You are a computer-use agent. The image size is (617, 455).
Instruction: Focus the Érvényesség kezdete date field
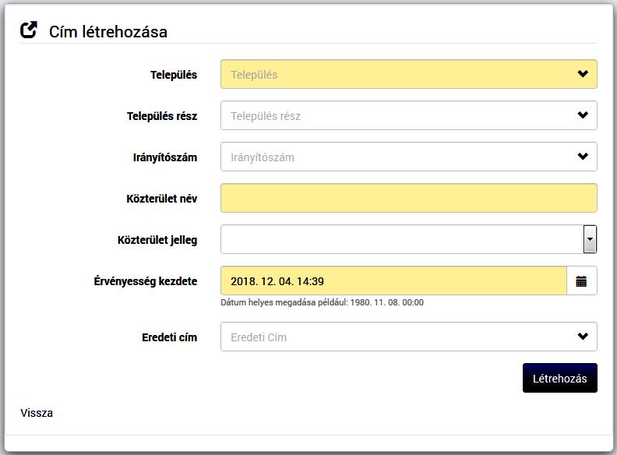pos(393,280)
